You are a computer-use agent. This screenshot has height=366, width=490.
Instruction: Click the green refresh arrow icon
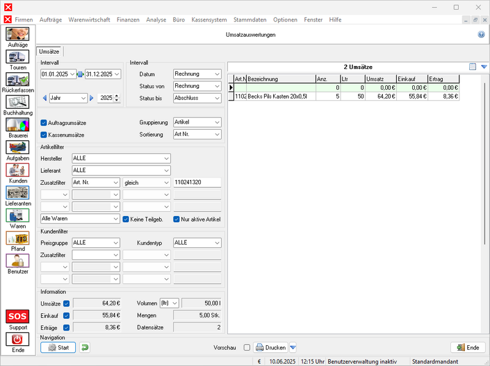click(x=85, y=348)
